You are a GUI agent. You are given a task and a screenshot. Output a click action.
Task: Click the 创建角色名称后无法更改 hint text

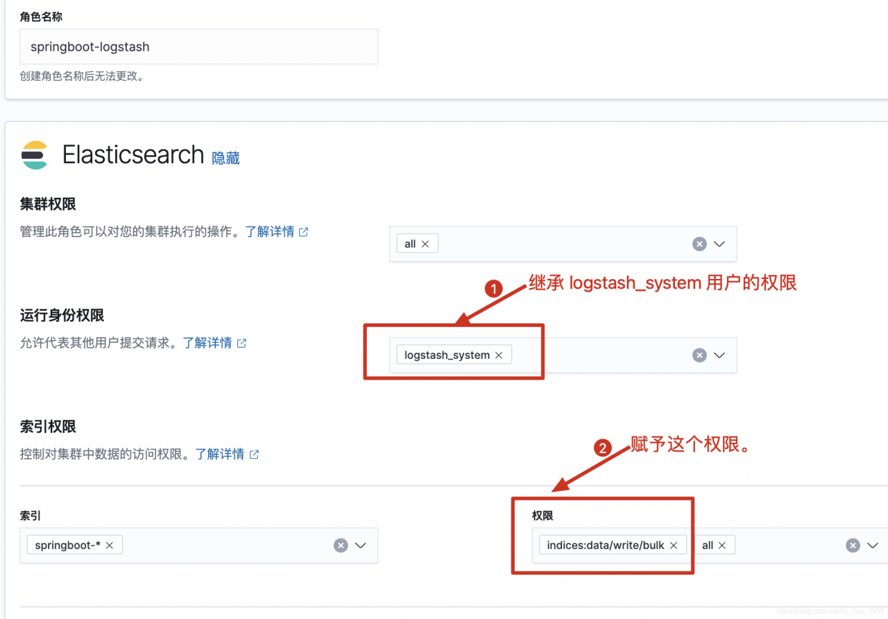[82, 76]
